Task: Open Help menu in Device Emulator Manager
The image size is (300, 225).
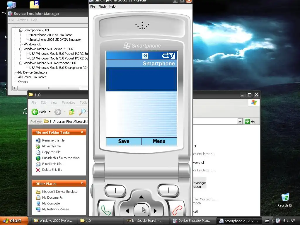Action: pos(34,20)
